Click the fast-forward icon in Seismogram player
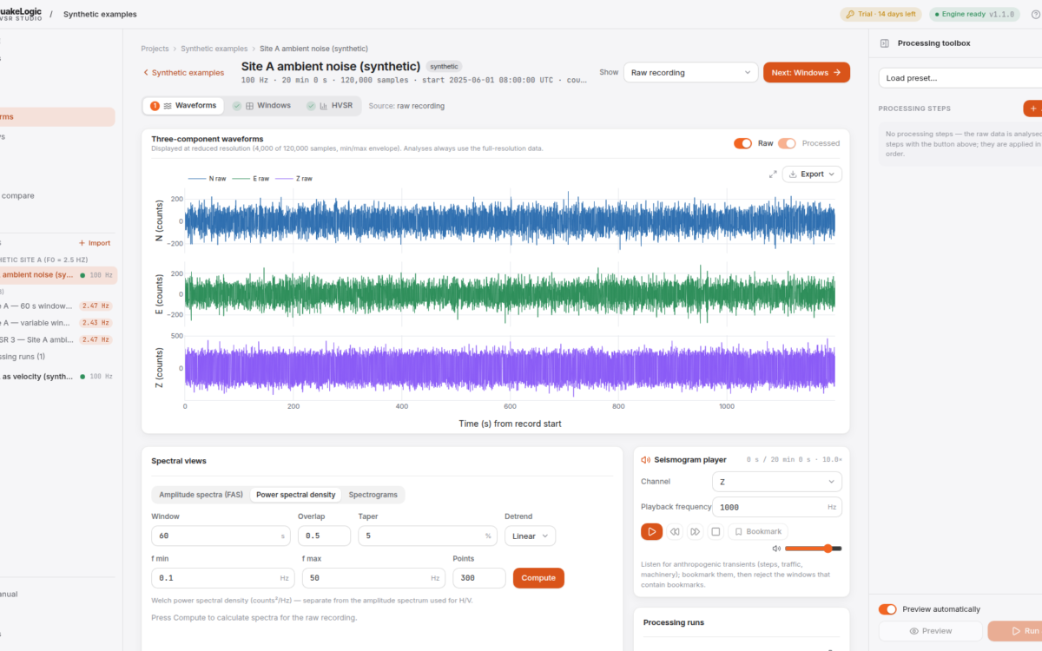Image resolution: width=1042 pixels, height=651 pixels. click(x=696, y=532)
